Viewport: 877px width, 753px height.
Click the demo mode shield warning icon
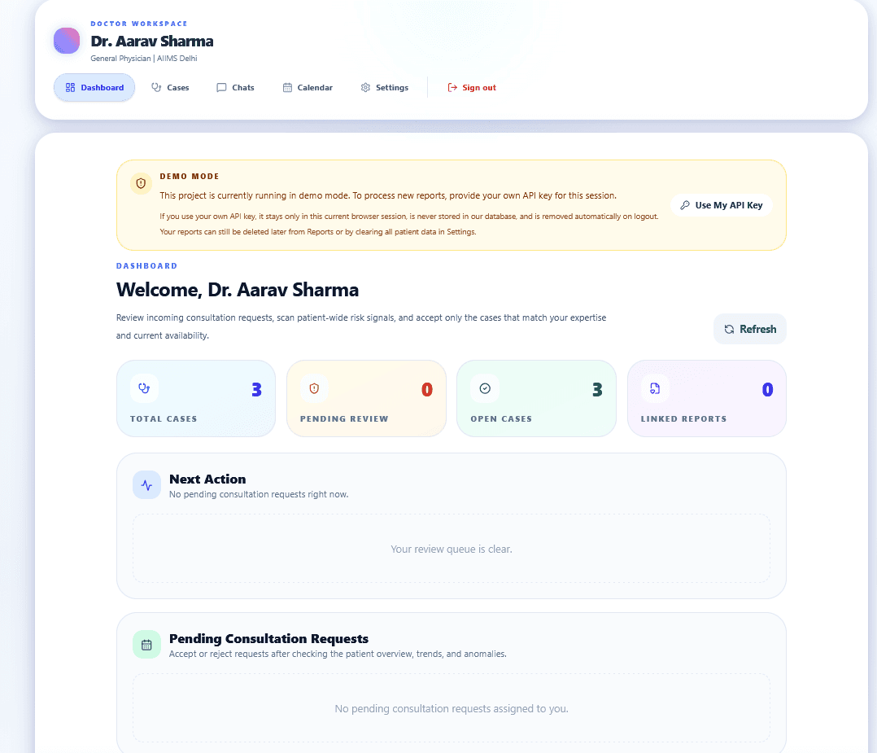pos(141,183)
